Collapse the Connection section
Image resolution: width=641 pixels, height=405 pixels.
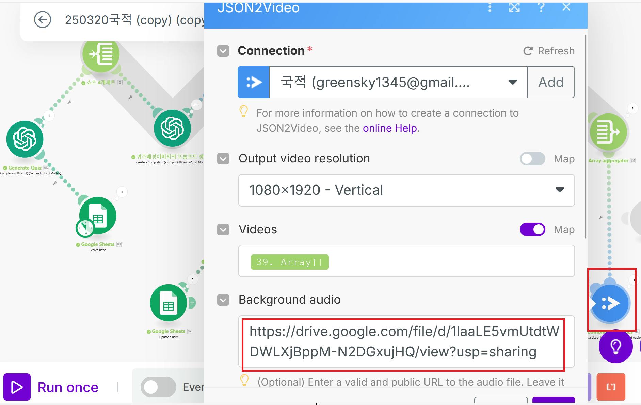tap(223, 51)
